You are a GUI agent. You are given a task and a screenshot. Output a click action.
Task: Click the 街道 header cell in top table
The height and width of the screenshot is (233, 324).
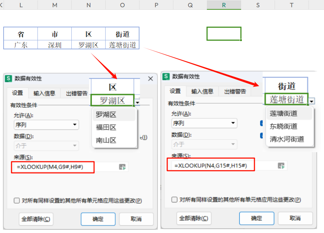tap(122, 34)
